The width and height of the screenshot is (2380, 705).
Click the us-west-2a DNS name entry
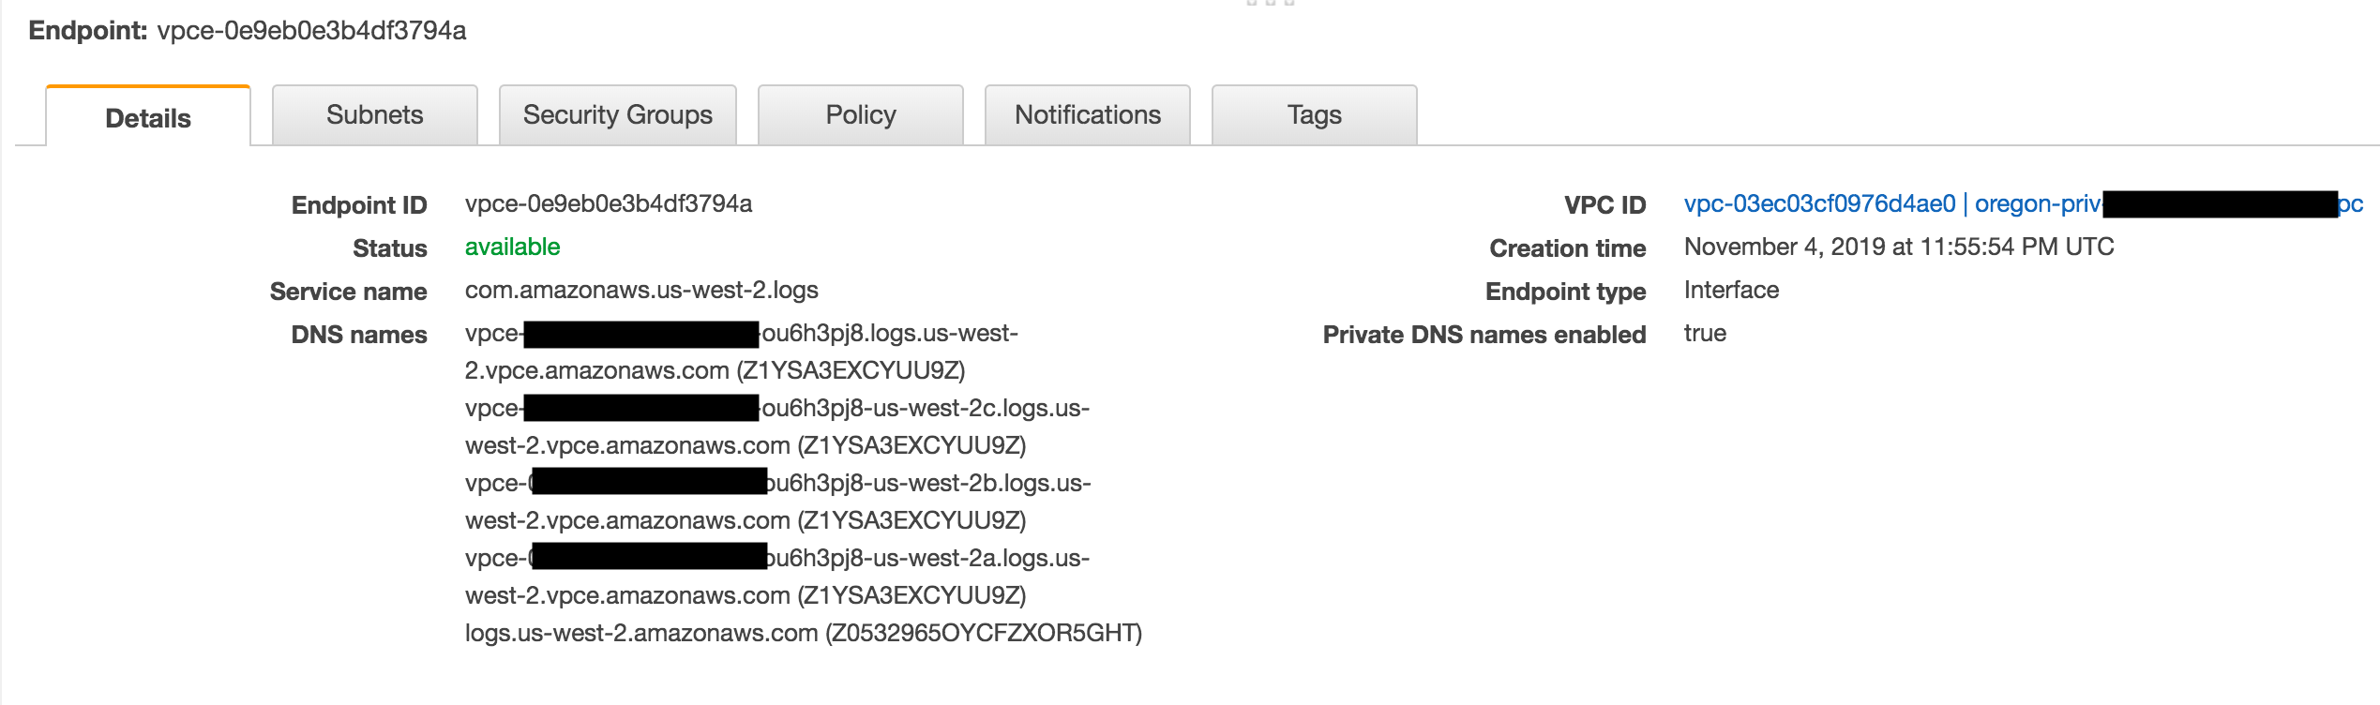tap(777, 577)
